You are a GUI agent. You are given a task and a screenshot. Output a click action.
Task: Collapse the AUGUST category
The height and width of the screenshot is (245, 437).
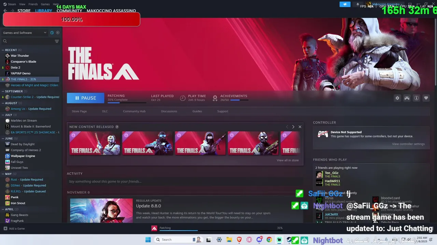coord(3,103)
